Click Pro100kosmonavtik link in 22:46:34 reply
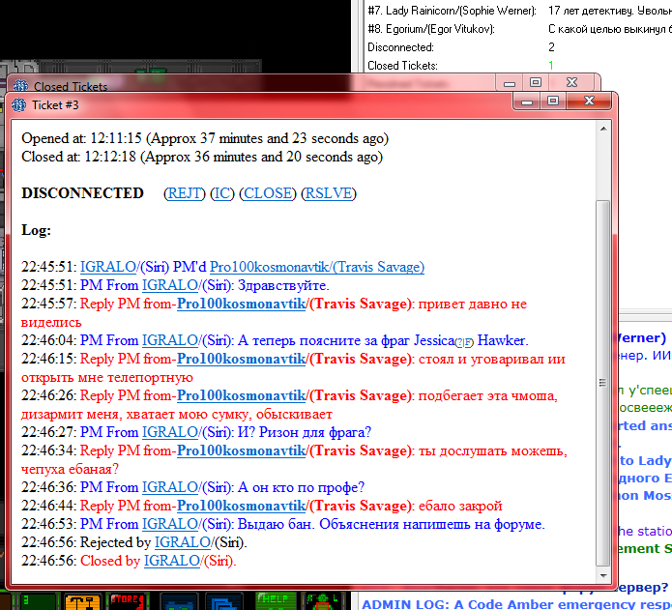 pyautogui.click(x=242, y=450)
